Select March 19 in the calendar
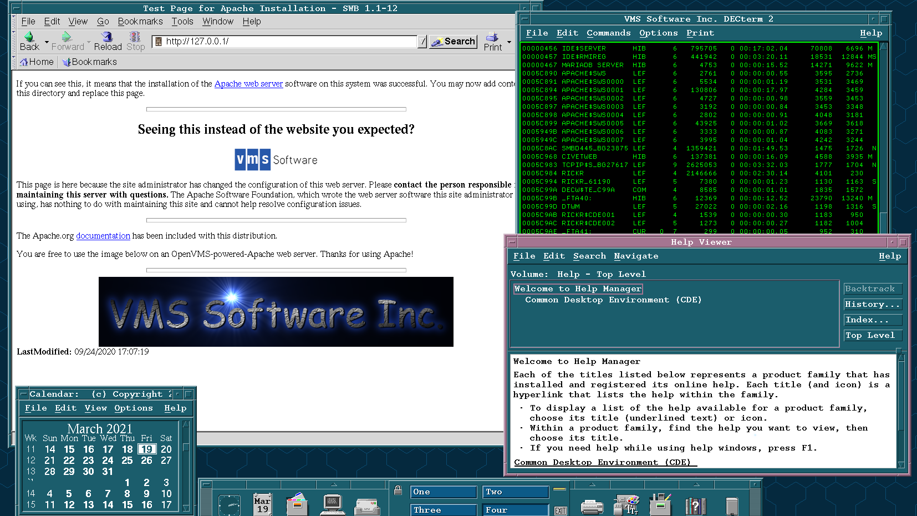Image resolution: width=917 pixels, height=516 pixels. [x=146, y=449]
